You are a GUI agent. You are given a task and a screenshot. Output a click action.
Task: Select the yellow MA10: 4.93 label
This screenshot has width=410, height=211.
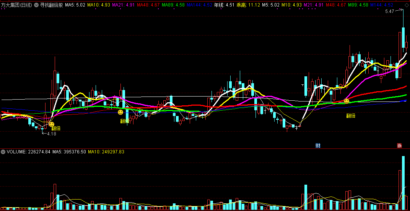pyautogui.click(x=98, y=5)
